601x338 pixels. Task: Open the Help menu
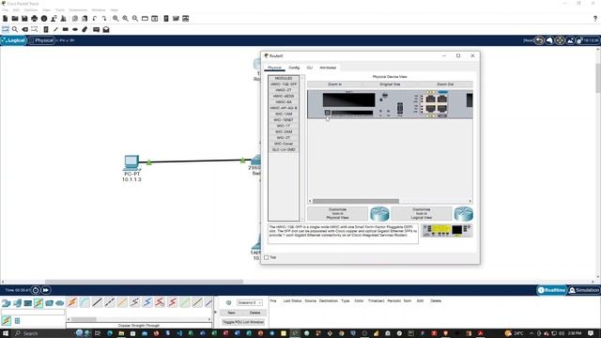point(115,10)
